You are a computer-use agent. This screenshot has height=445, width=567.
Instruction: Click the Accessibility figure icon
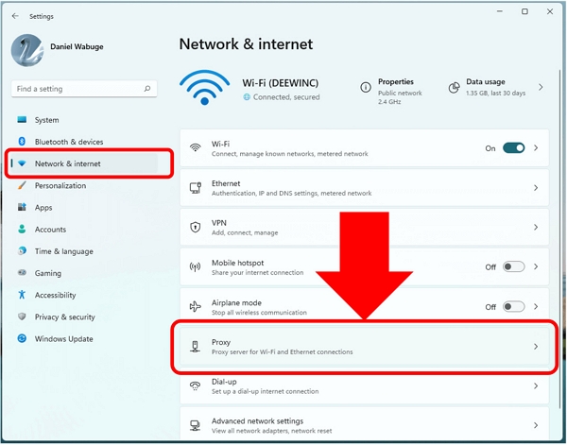click(x=22, y=295)
